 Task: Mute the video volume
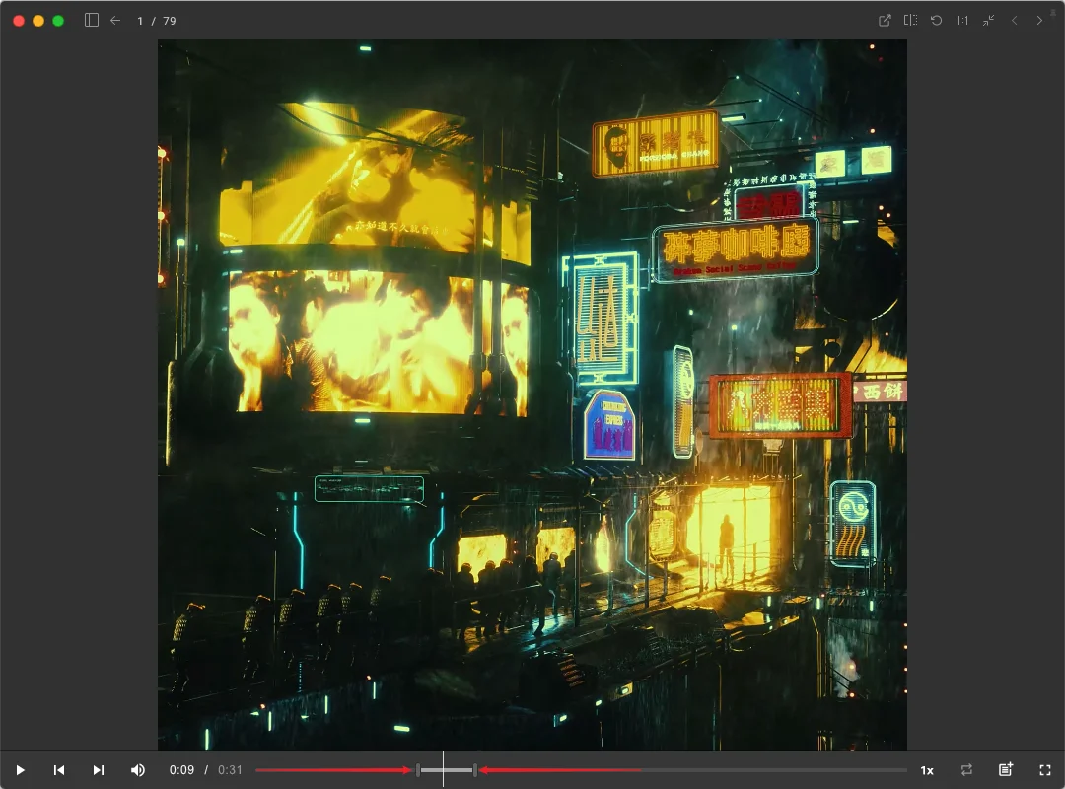point(138,770)
